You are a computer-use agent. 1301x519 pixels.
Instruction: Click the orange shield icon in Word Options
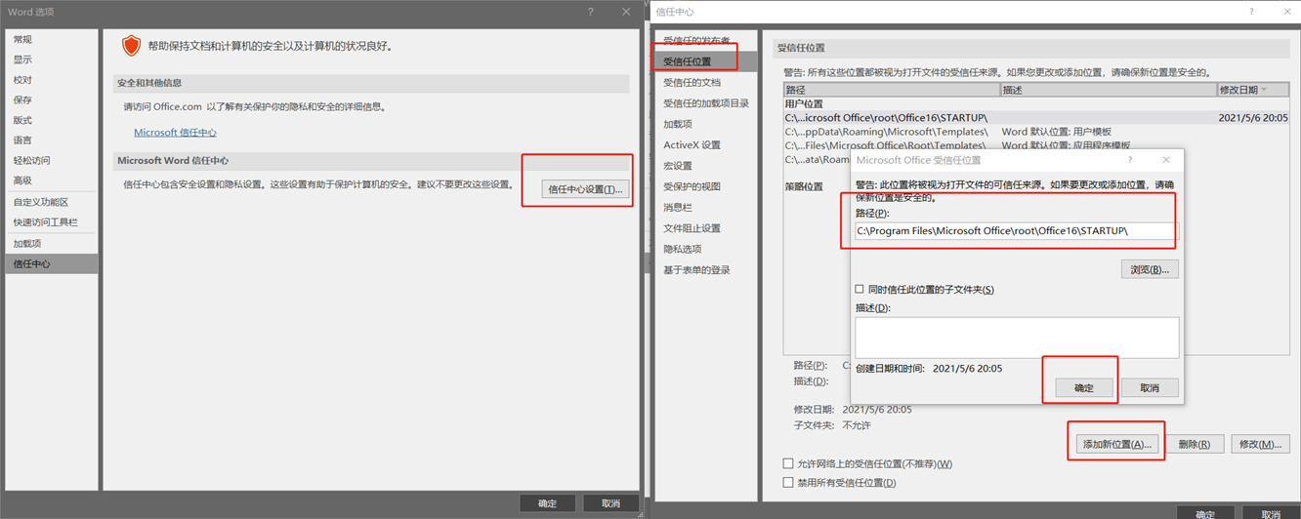(x=132, y=45)
